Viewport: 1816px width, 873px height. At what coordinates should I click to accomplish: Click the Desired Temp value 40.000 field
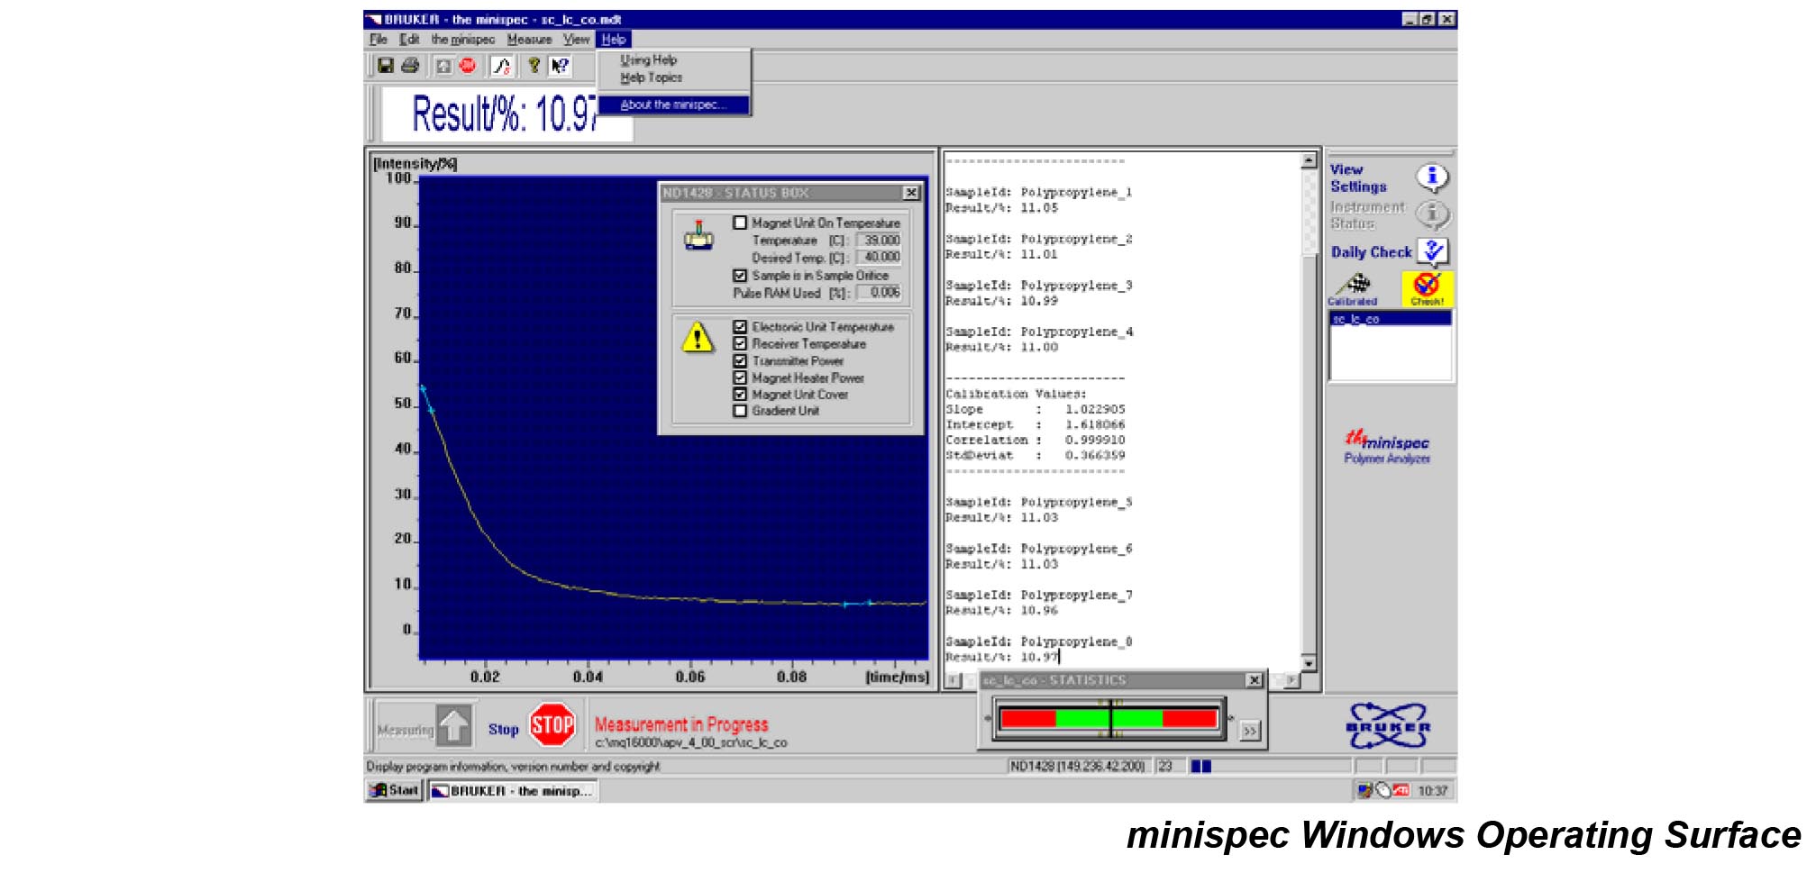879,258
